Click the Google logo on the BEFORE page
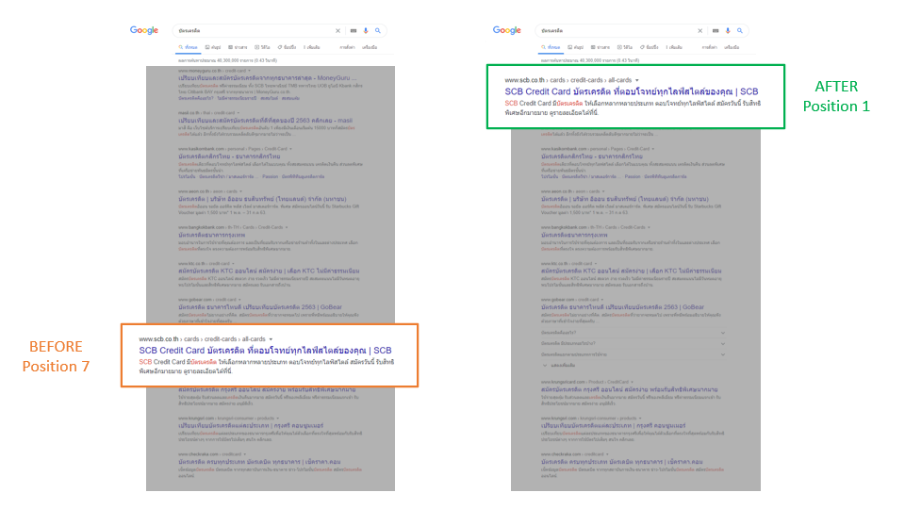Viewport: 905px width, 509px height. [143, 30]
